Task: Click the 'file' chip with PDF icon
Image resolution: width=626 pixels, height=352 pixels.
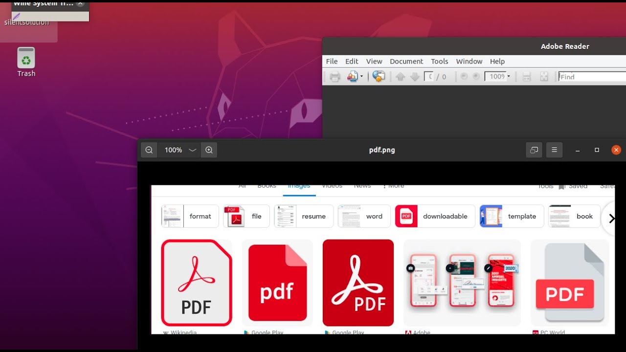Action: [246, 216]
